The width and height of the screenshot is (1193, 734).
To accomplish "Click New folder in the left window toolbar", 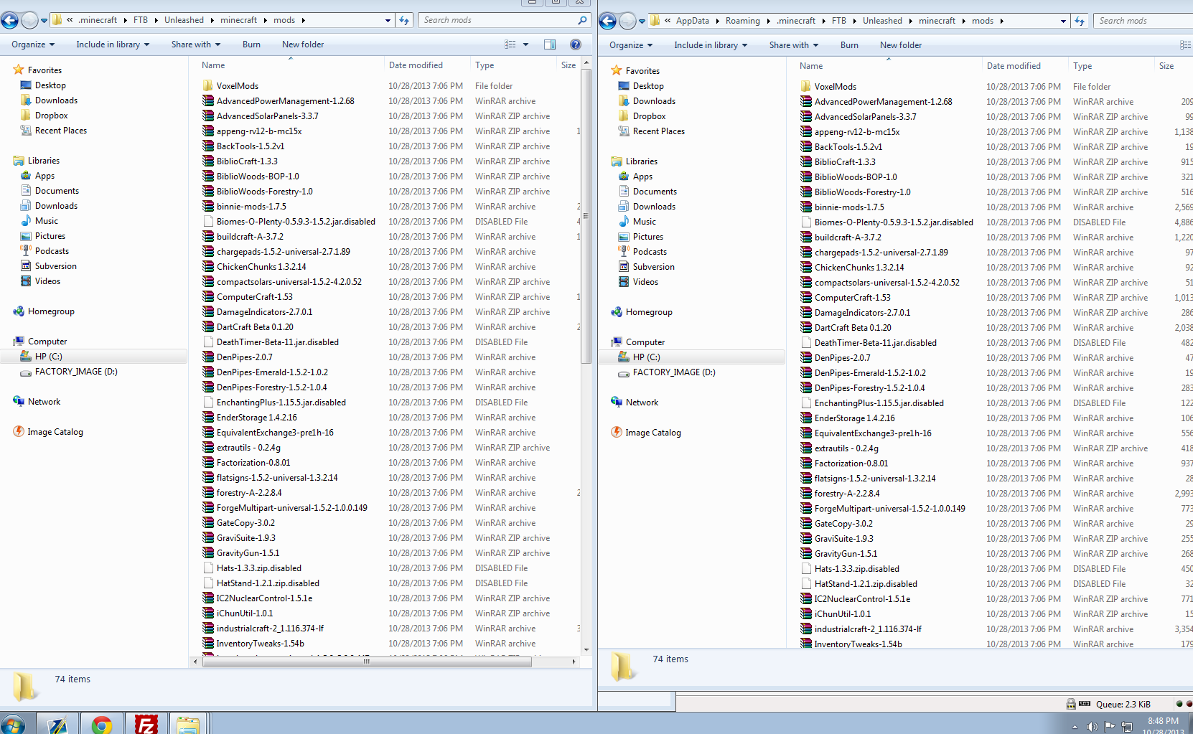I will click(303, 44).
